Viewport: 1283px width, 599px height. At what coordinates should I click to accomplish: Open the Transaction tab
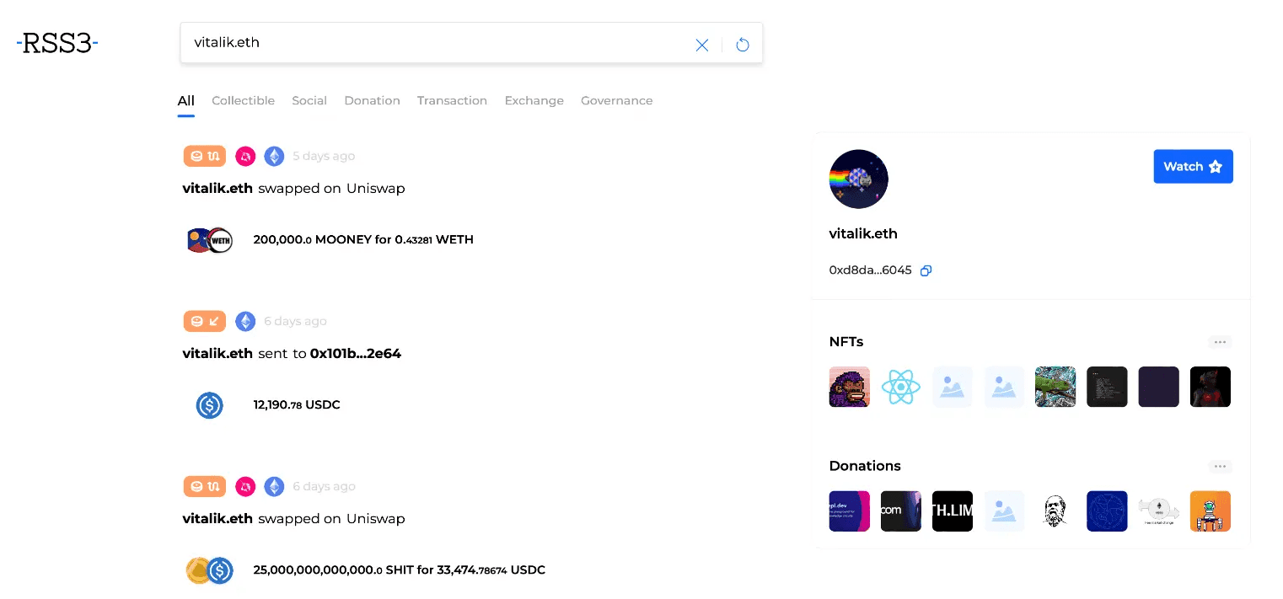pyautogui.click(x=452, y=100)
